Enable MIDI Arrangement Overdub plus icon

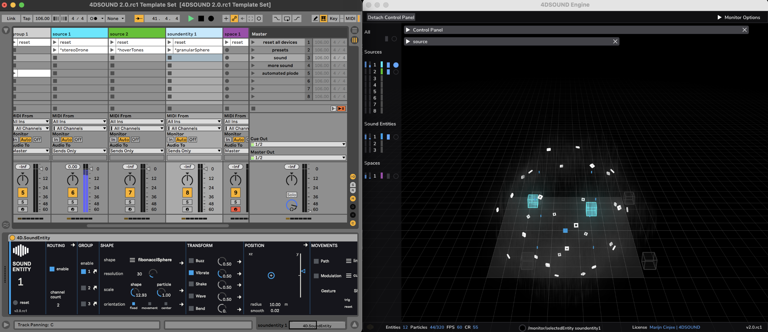226,18
